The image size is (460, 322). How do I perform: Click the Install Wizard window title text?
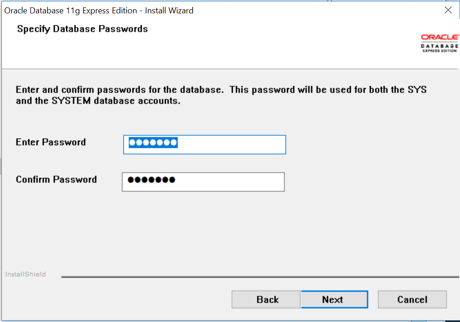[x=99, y=11]
